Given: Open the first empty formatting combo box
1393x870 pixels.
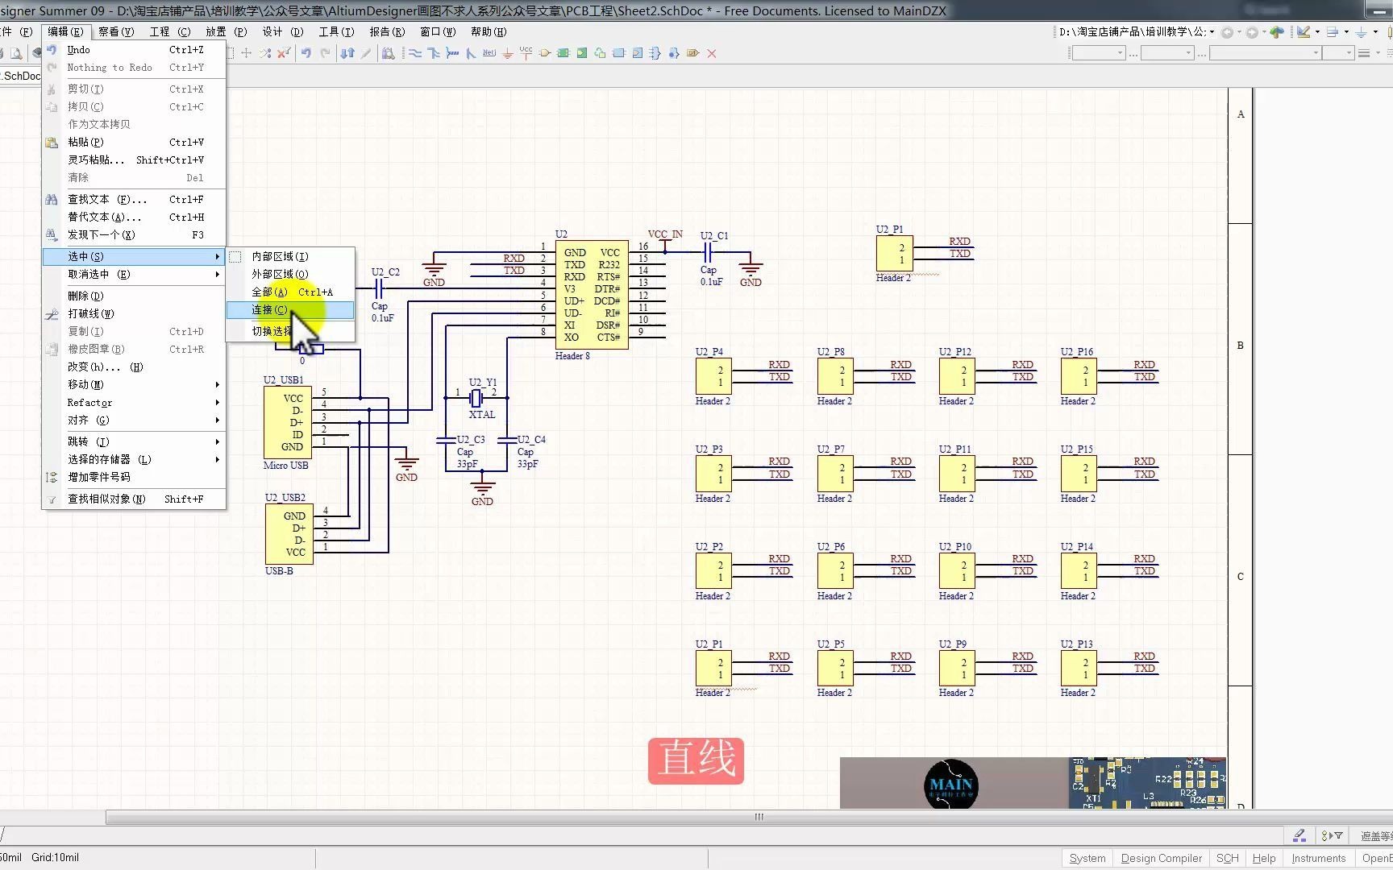Looking at the screenshot, I should pos(1098,53).
